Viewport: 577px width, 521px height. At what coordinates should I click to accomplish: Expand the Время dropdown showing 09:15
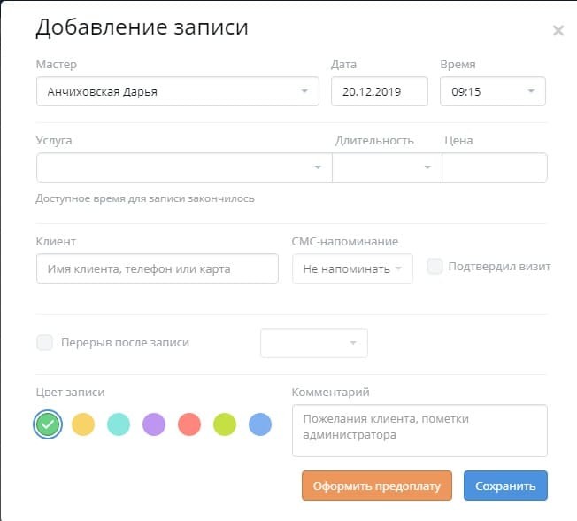(x=492, y=91)
